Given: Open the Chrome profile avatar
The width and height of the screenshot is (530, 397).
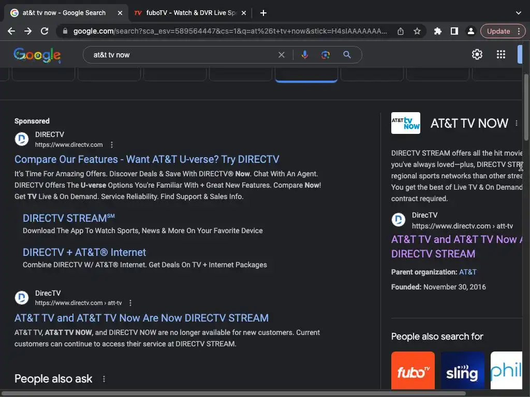Looking at the screenshot, I should [x=470, y=31].
